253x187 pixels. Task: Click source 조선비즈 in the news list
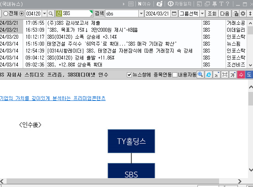[x=236, y=65]
